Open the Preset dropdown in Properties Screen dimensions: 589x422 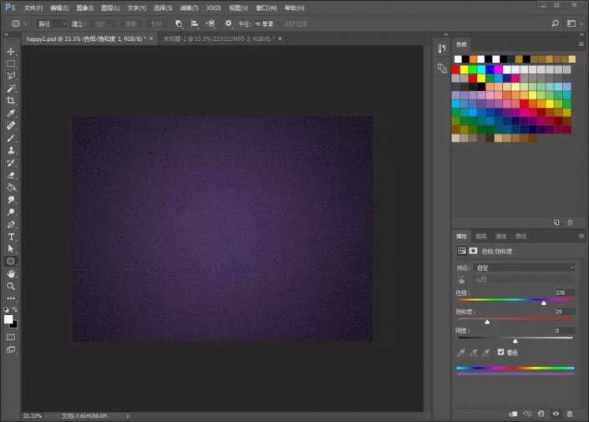(x=523, y=267)
